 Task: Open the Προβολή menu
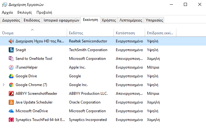click(44, 12)
